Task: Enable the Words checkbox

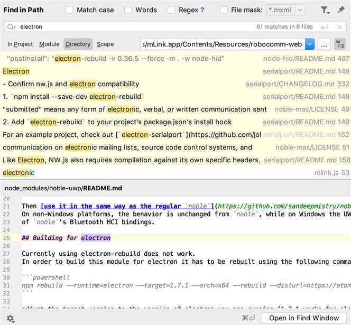Action: [128, 10]
